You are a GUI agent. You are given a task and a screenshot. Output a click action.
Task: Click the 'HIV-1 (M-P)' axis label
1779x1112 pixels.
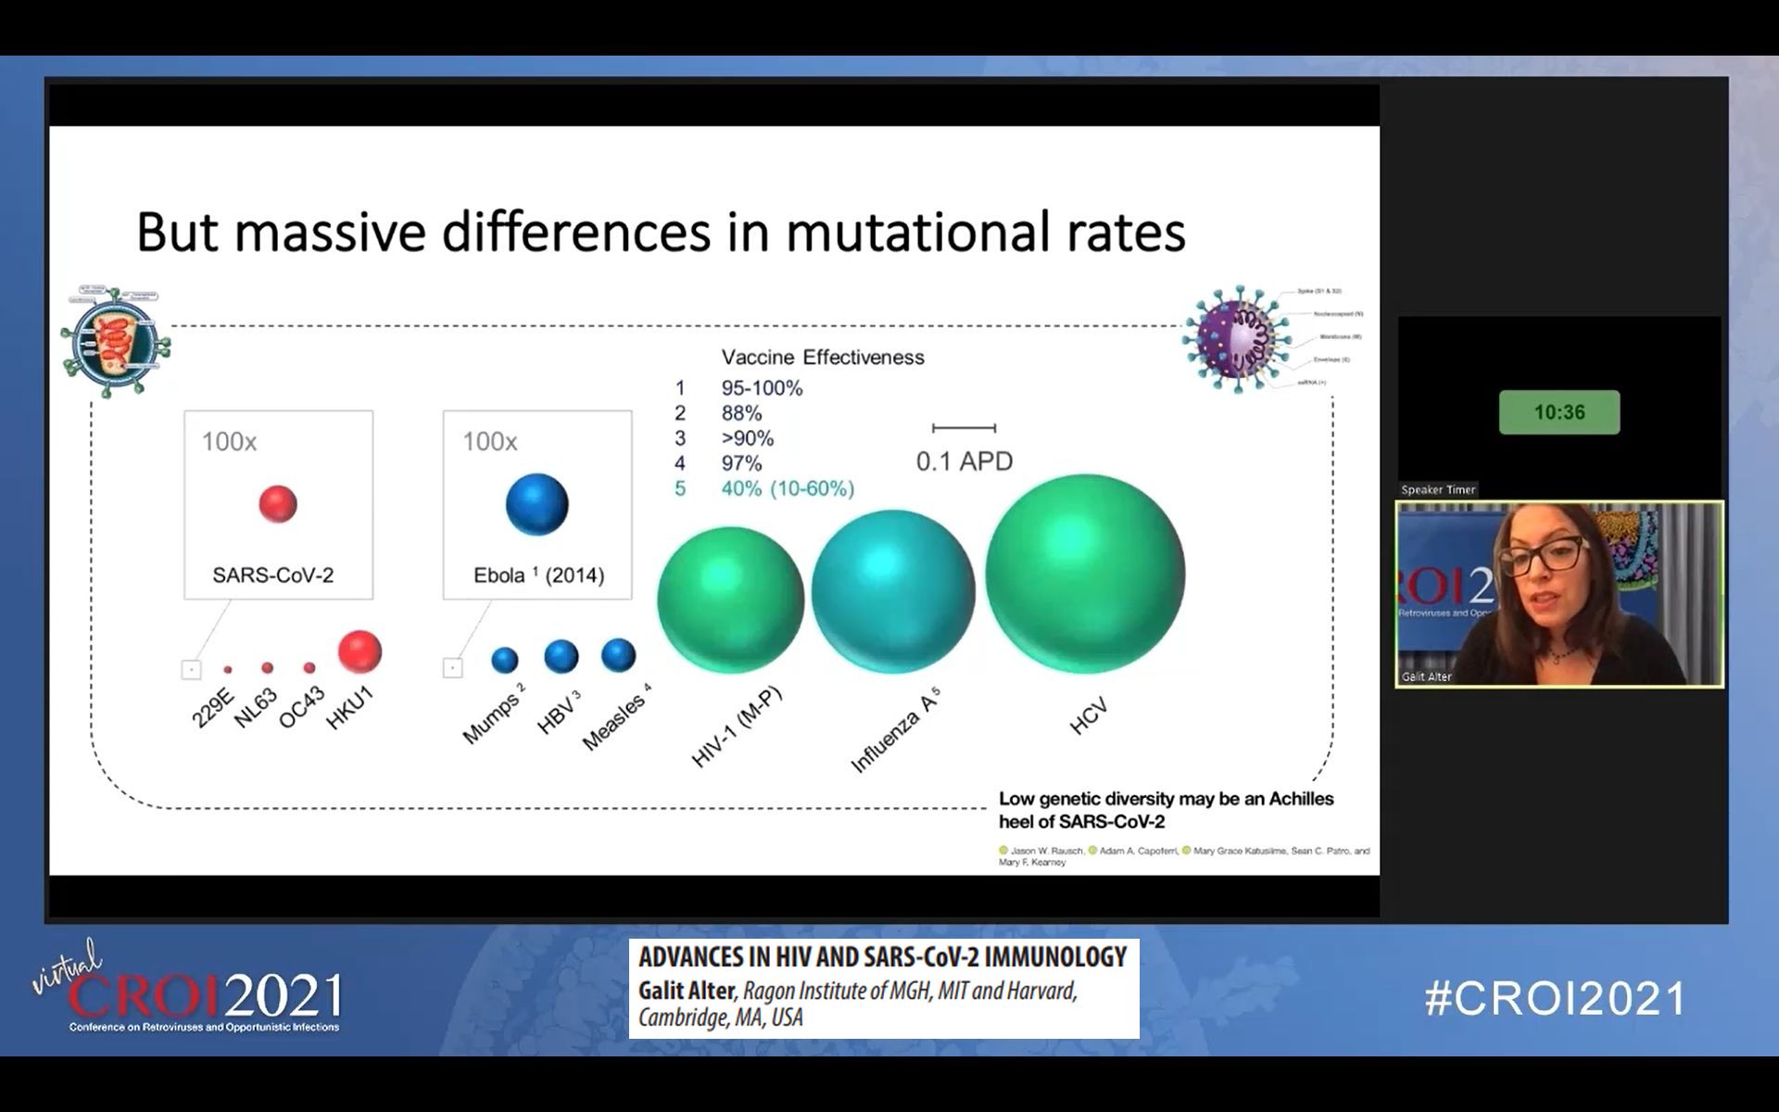click(x=738, y=727)
